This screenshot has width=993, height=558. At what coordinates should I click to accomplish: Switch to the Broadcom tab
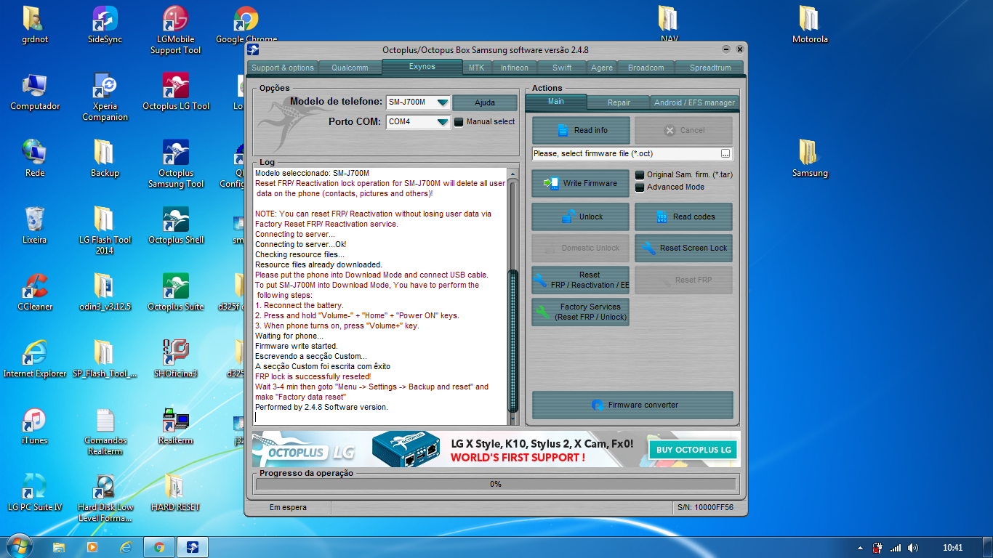click(x=646, y=68)
